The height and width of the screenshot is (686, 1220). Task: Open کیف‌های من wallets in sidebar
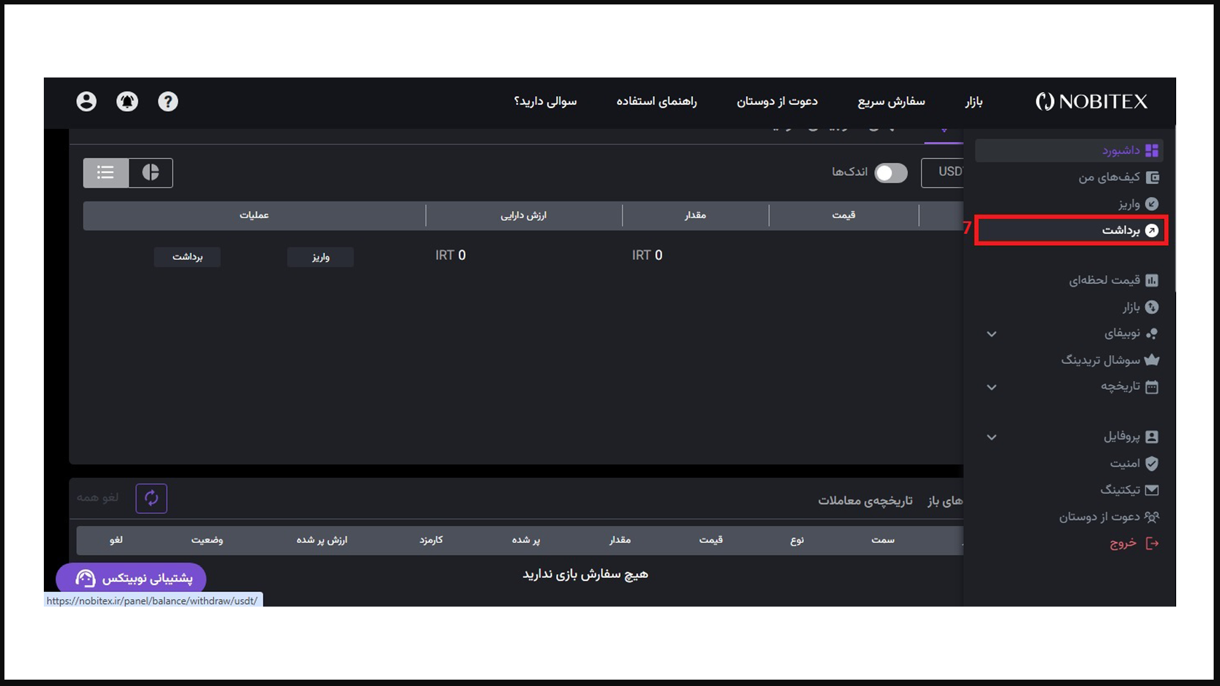tap(1118, 177)
